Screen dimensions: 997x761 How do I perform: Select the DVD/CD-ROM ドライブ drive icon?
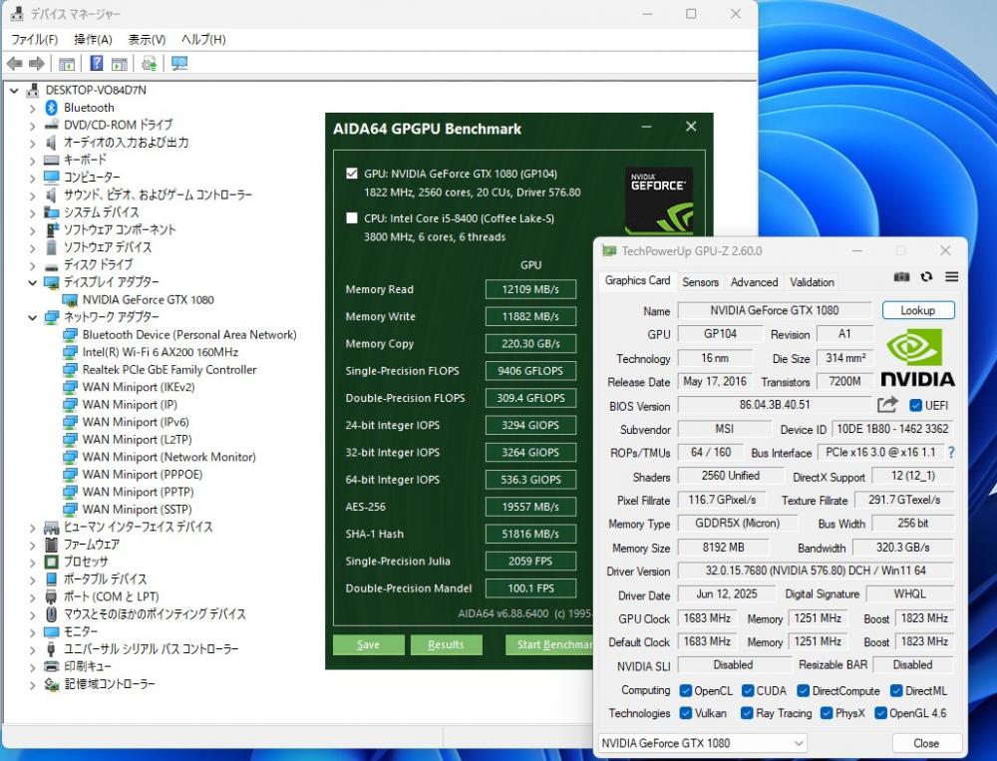(x=52, y=125)
